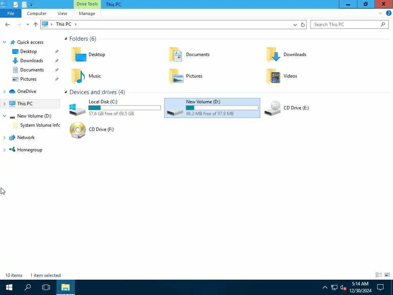Screen dimensions: 393x295
Task: Click New Volume (D:) usage bar
Action: coord(222,108)
